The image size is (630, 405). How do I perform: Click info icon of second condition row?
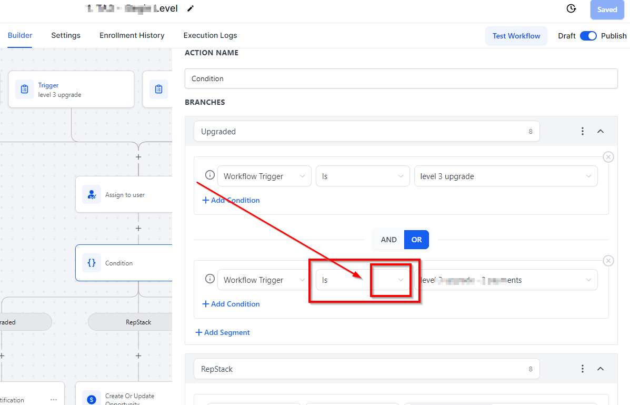coord(209,279)
